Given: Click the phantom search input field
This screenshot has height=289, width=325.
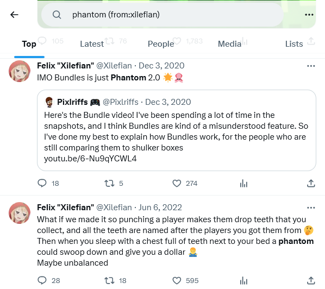Looking at the screenshot, I should coord(162,15).
